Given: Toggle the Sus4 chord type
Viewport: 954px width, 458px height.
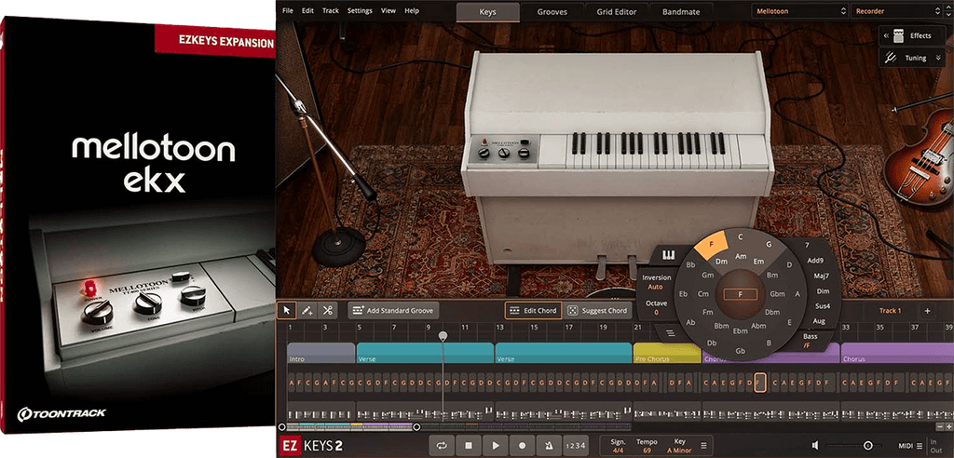Looking at the screenshot, I should [x=822, y=306].
